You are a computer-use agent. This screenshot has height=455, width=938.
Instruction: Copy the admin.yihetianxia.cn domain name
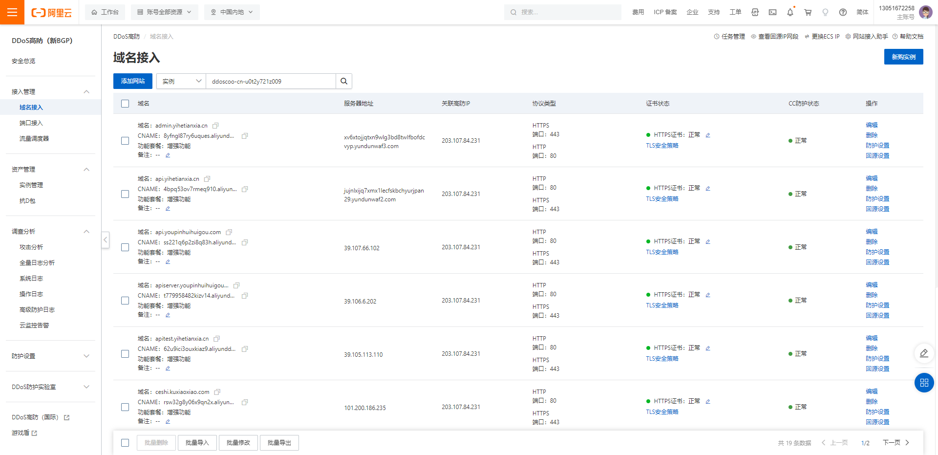[x=215, y=126]
